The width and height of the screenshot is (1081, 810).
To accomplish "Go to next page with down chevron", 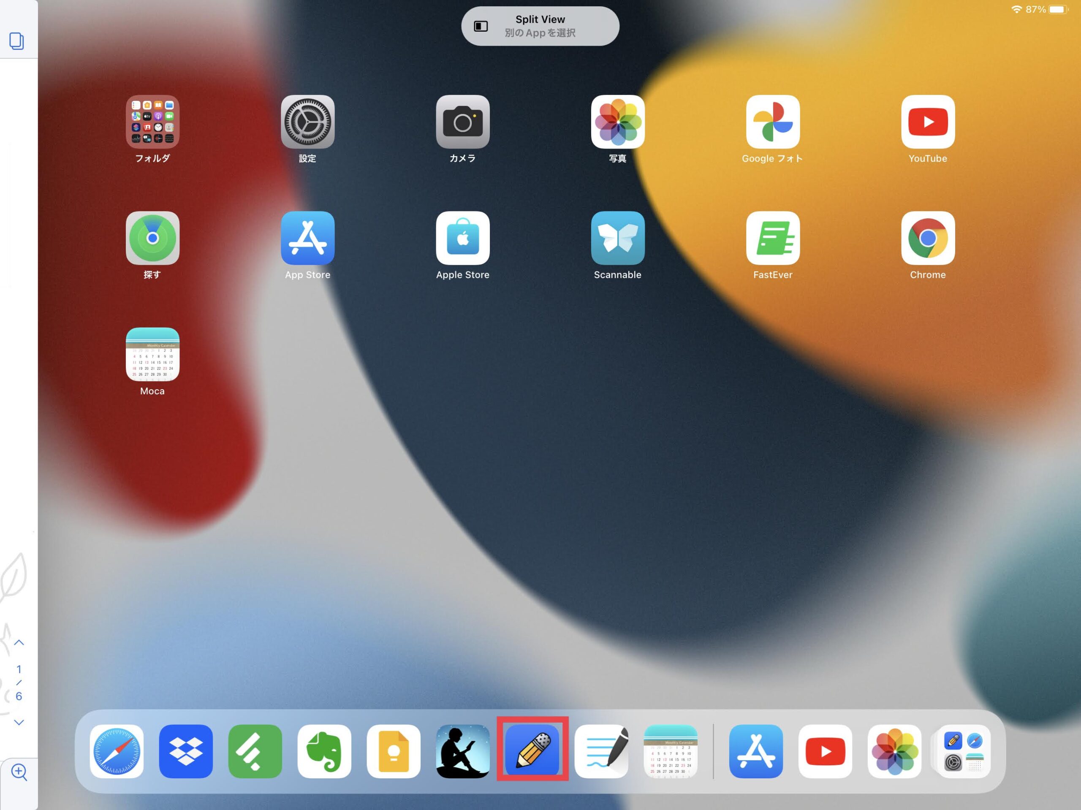I will point(19,722).
